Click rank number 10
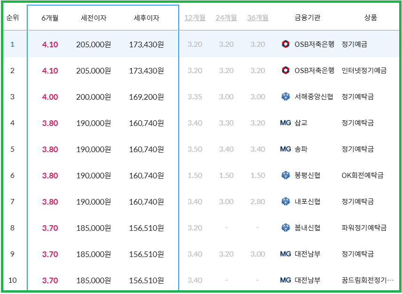This screenshot has height=294, width=402. point(13,280)
